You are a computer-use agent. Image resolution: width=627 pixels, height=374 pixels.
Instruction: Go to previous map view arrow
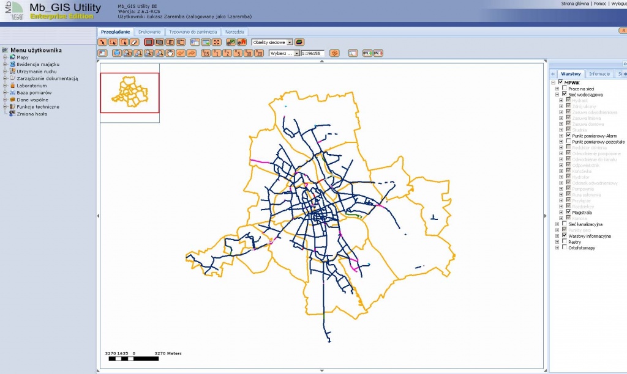(181, 53)
